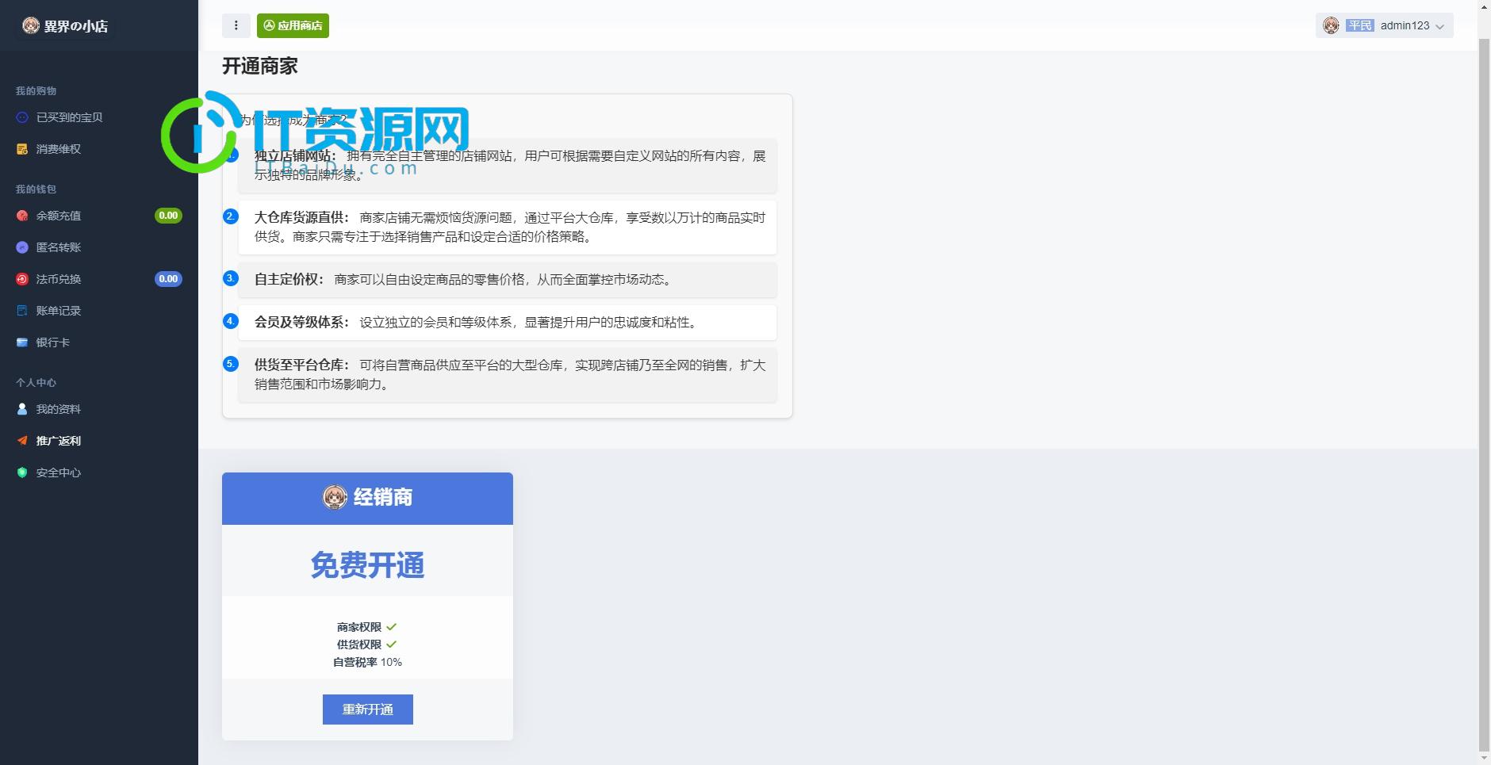Open 已买到的宝贝 menu item
The image size is (1491, 765).
[70, 117]
